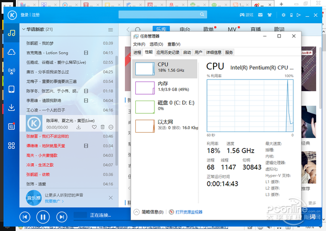This screenshot has width=326, height=231.
Task: Click the 注册 register link
Action: tap(35, 15)
